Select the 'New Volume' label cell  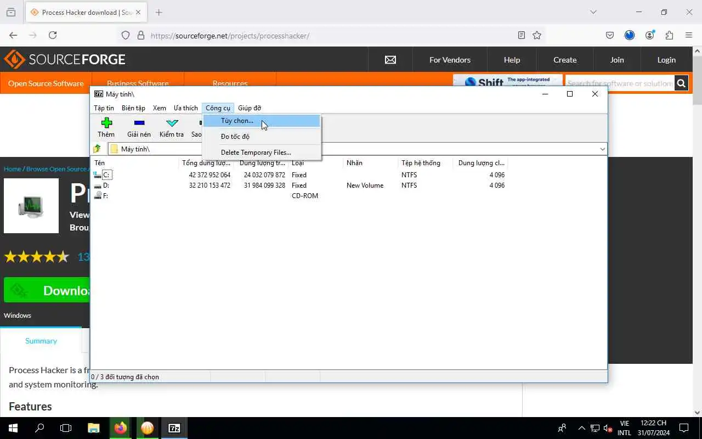click(365, 185)
